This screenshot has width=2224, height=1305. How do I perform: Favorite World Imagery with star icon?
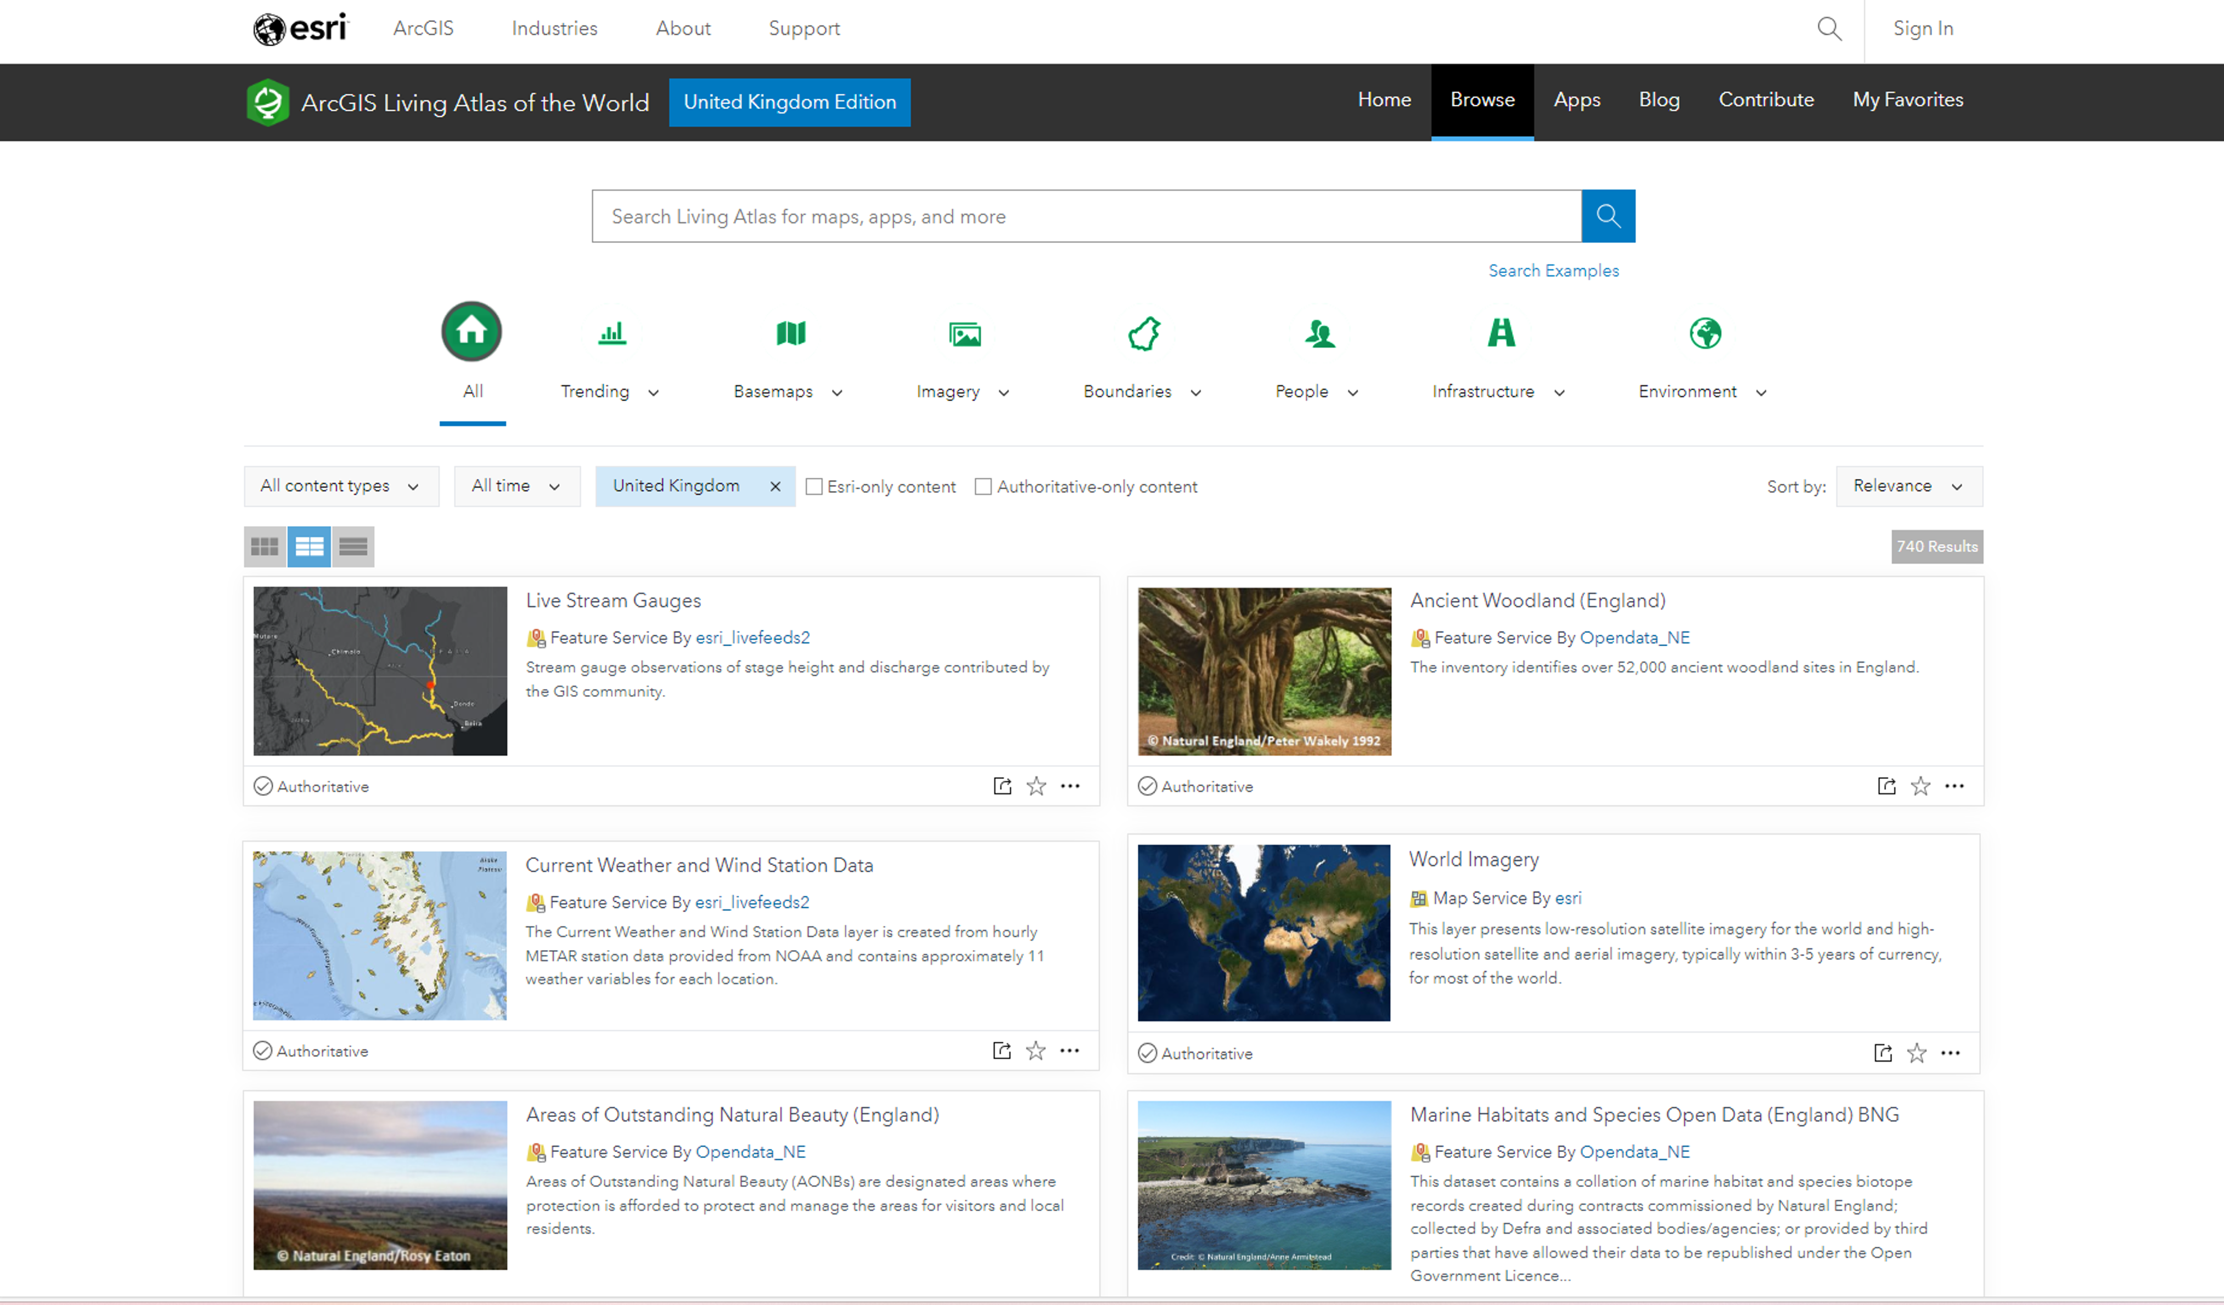(x=1917, y=1053)
